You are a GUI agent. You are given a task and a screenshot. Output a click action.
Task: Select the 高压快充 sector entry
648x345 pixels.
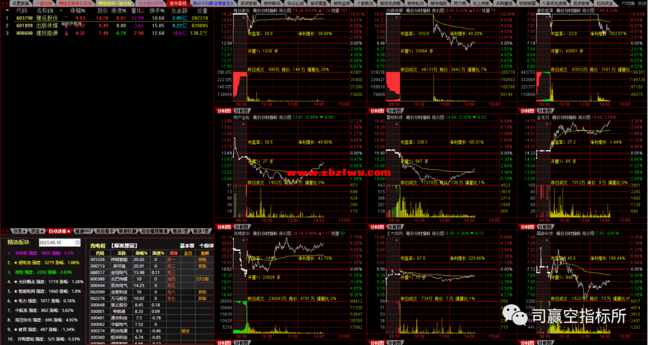click(43, 320)
